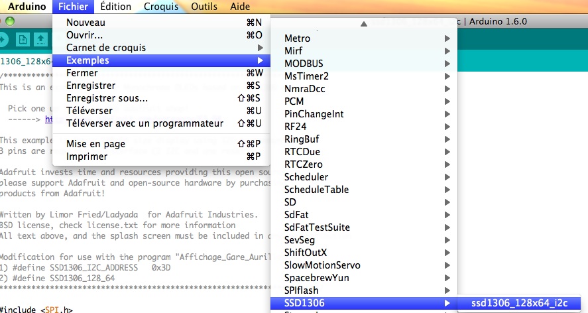
Task: Expand the MsTimer2 examples submenu
Action: (x=364, y=76)
